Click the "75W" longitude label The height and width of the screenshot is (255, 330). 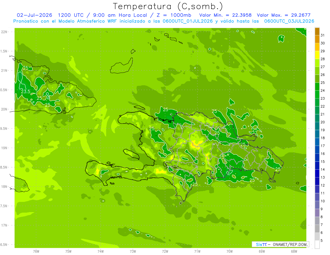coord(68,251)
